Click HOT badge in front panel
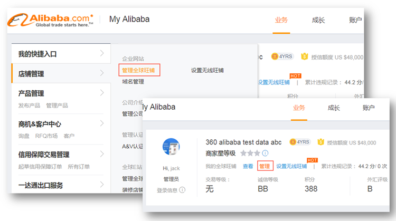 (312, 160)
